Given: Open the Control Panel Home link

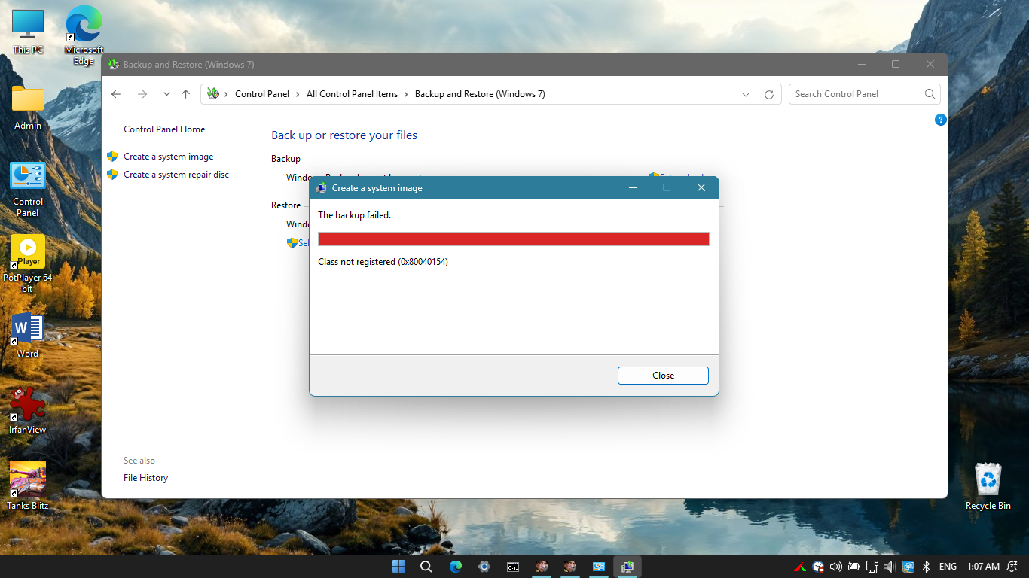Looking at the screenshot, I should coord(164,129).
